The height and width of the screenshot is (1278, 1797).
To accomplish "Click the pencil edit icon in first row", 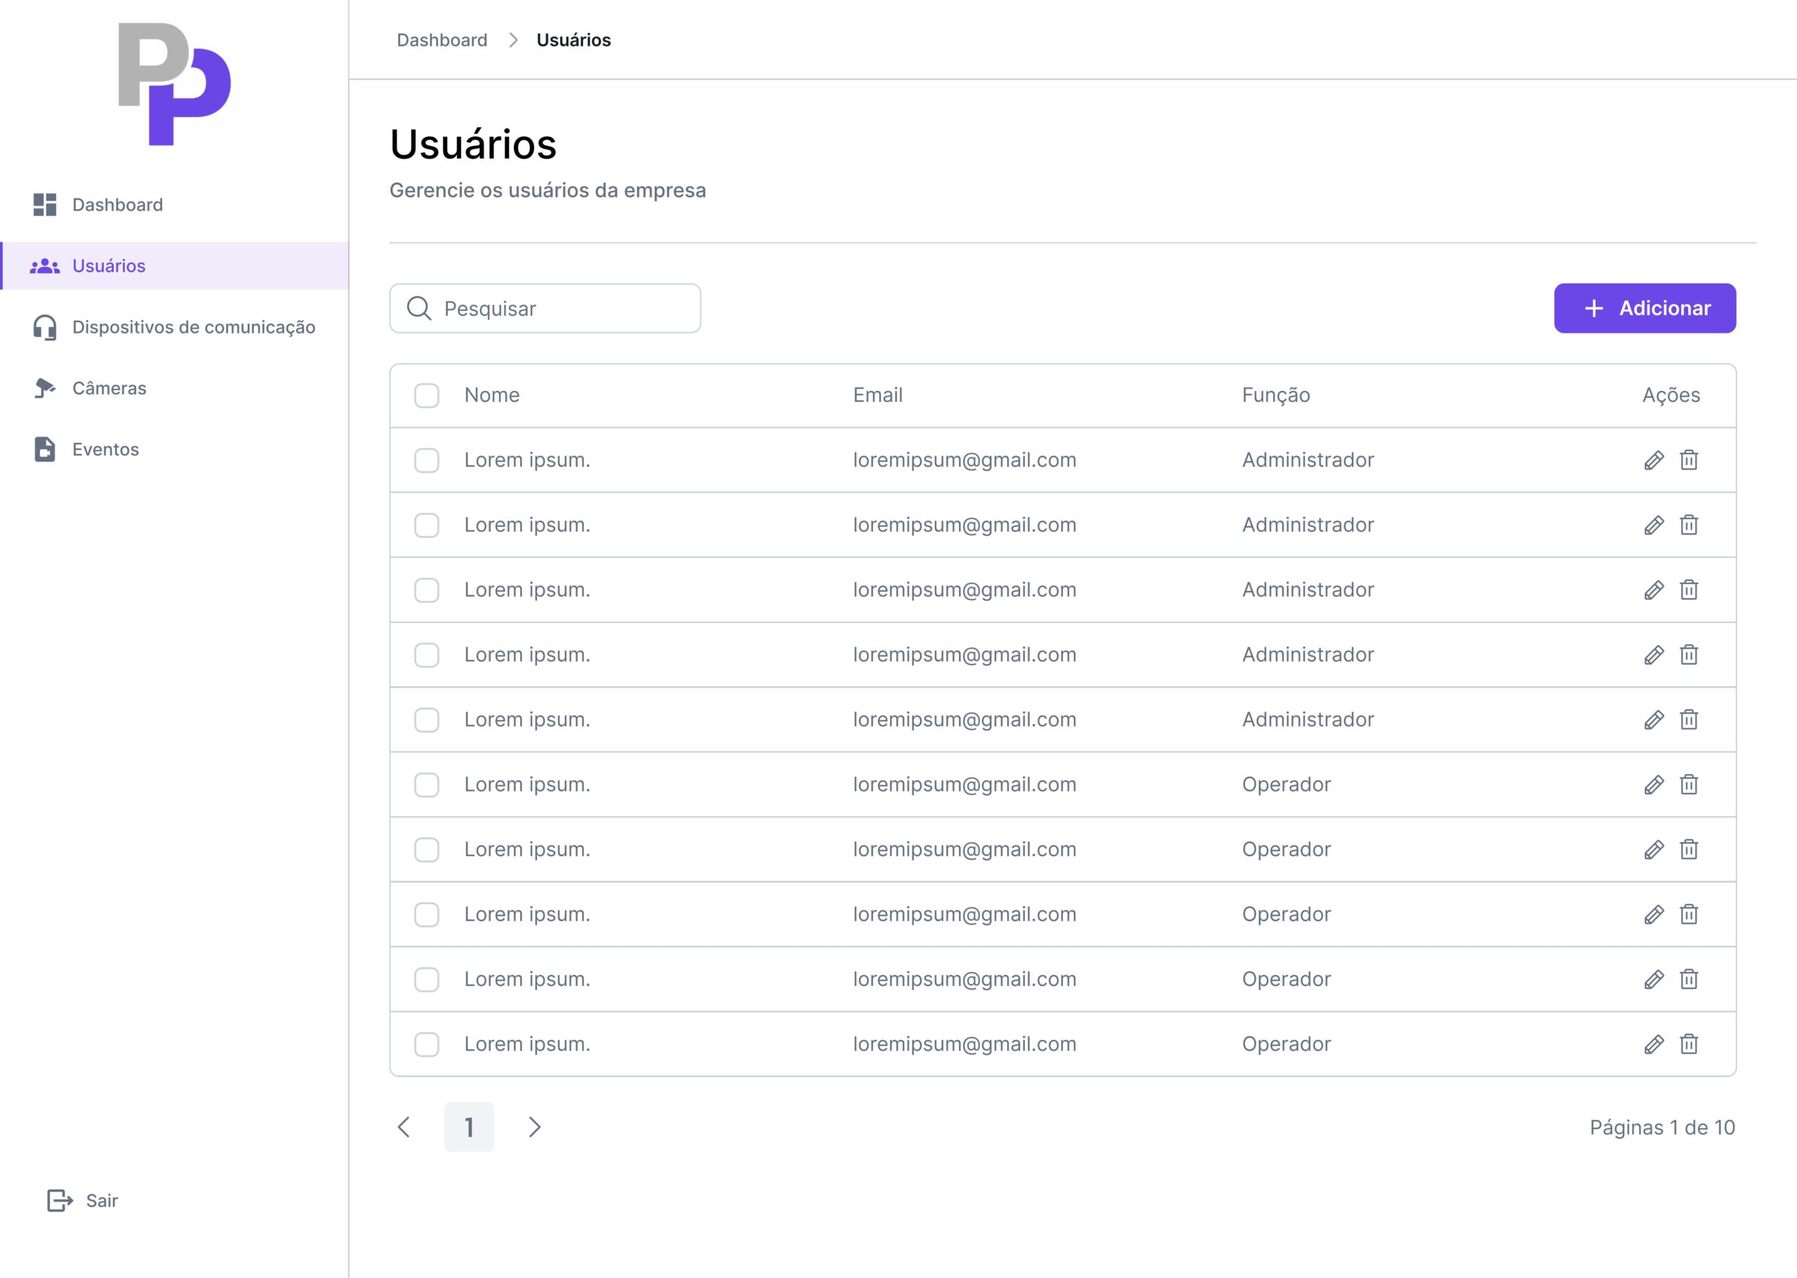I will [1654, 460].
